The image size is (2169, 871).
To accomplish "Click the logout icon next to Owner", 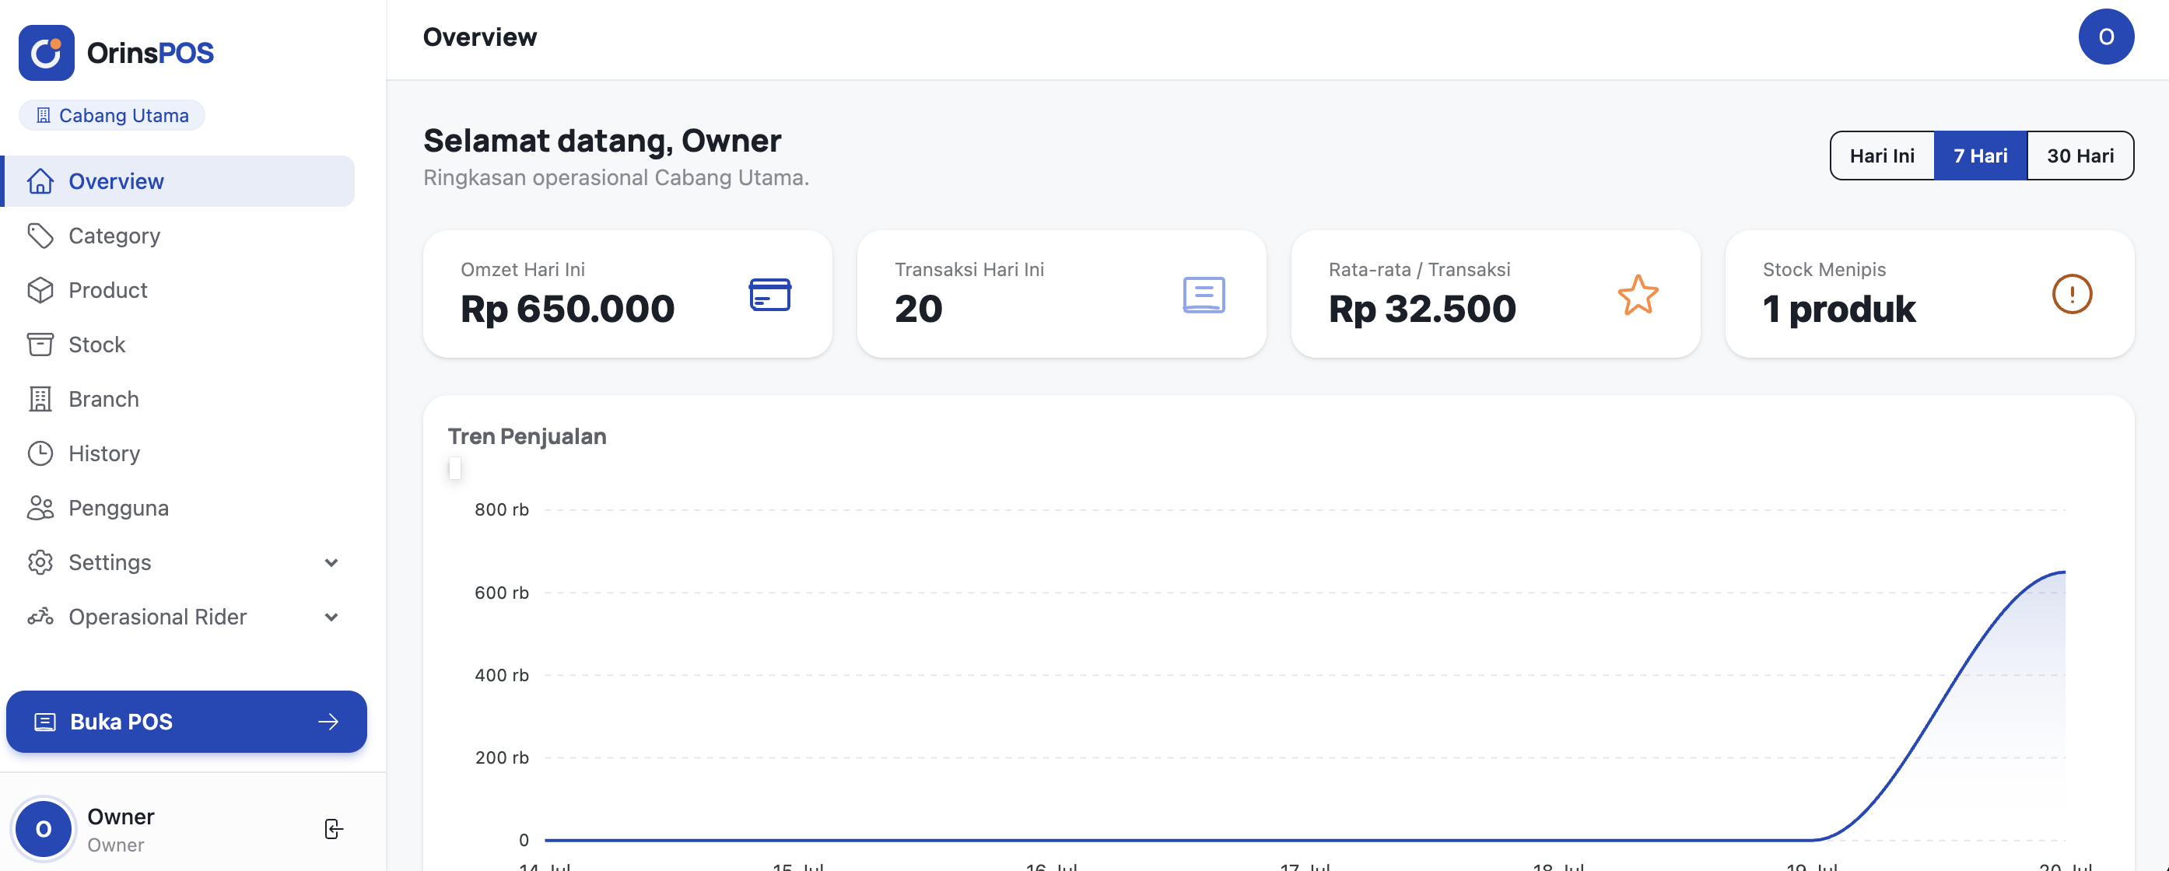I will click(x=334, y=829).
